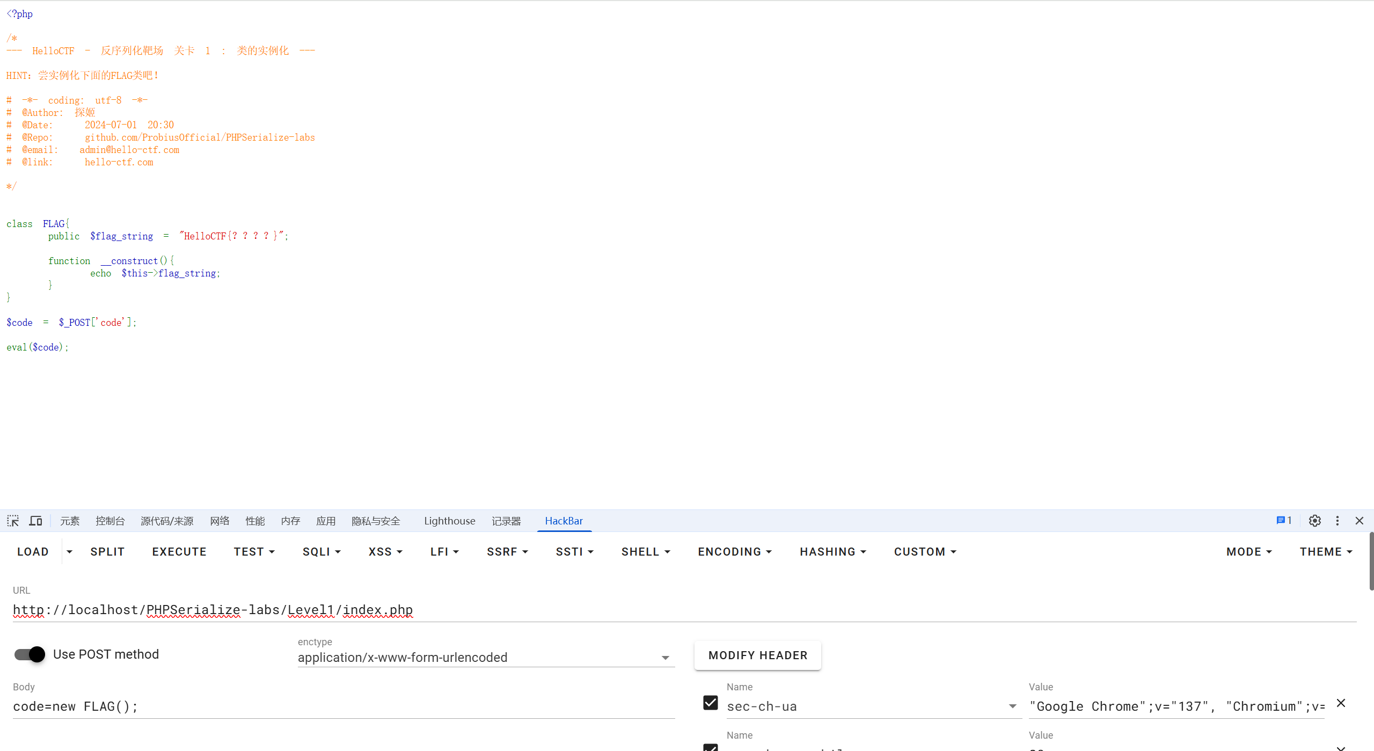
Task: Open the customize DevTools three-dot menu
Action: click(1337, 521)
